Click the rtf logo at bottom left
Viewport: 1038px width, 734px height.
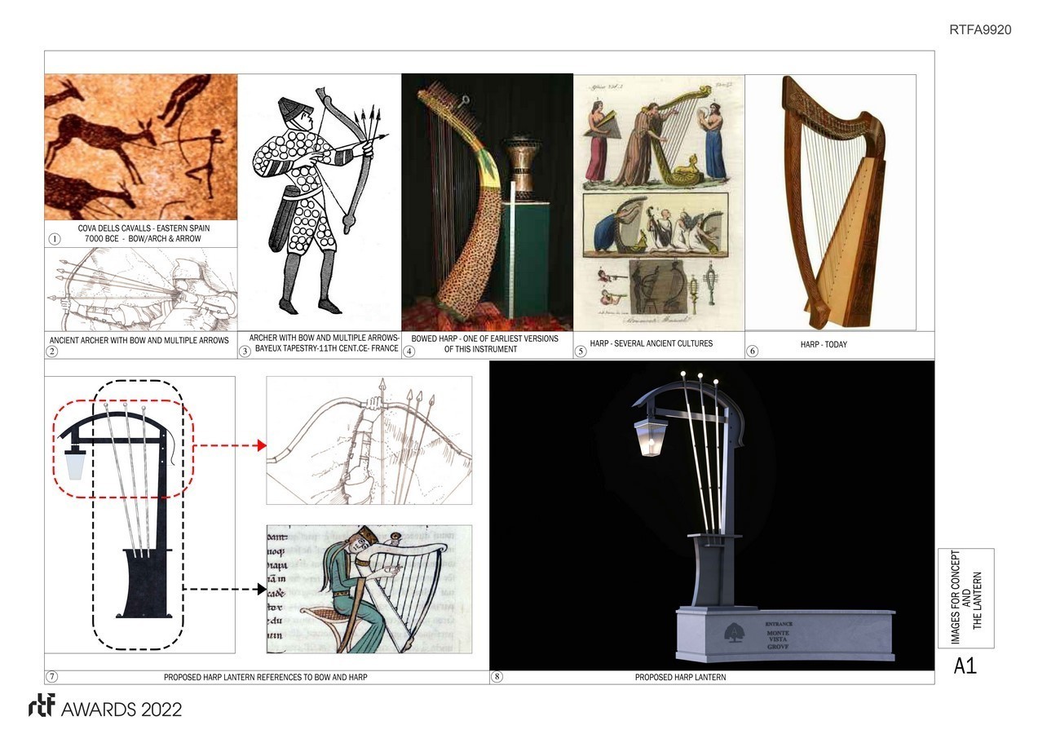pyautogui.click(x=42, y=707)
